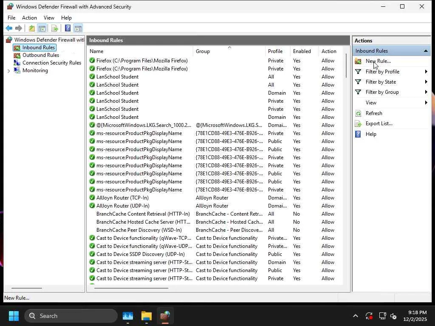Screen dimensions: 435x326
Task: Select AllJoyn Router (UDP-In) rule
Action: coord(215,206)
